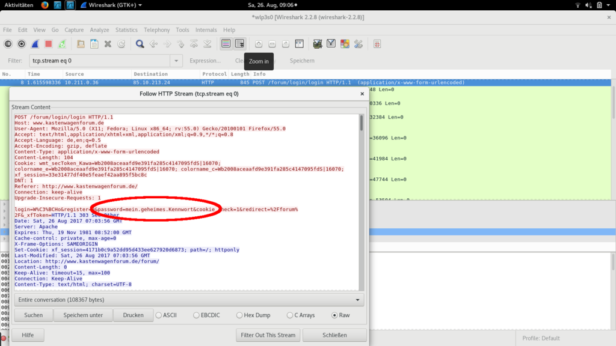Open the File menu
The image size is (616, 346).
[7, 30]
